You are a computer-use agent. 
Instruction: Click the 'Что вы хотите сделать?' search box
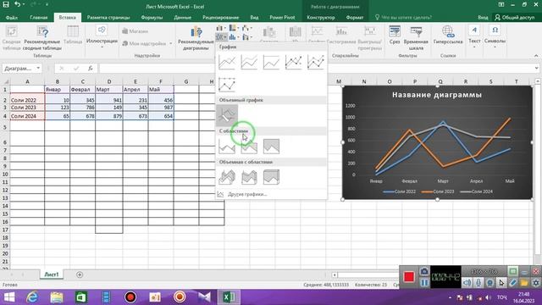tap(403, 17)
